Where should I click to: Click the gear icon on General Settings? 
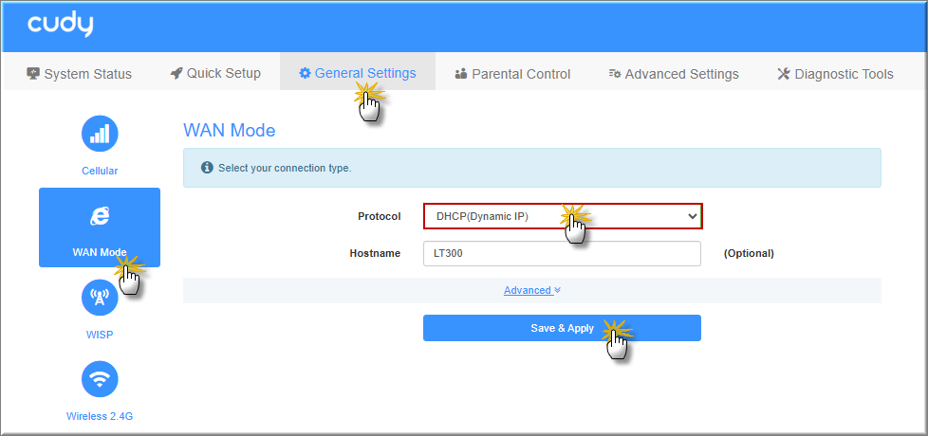[305, 74]
